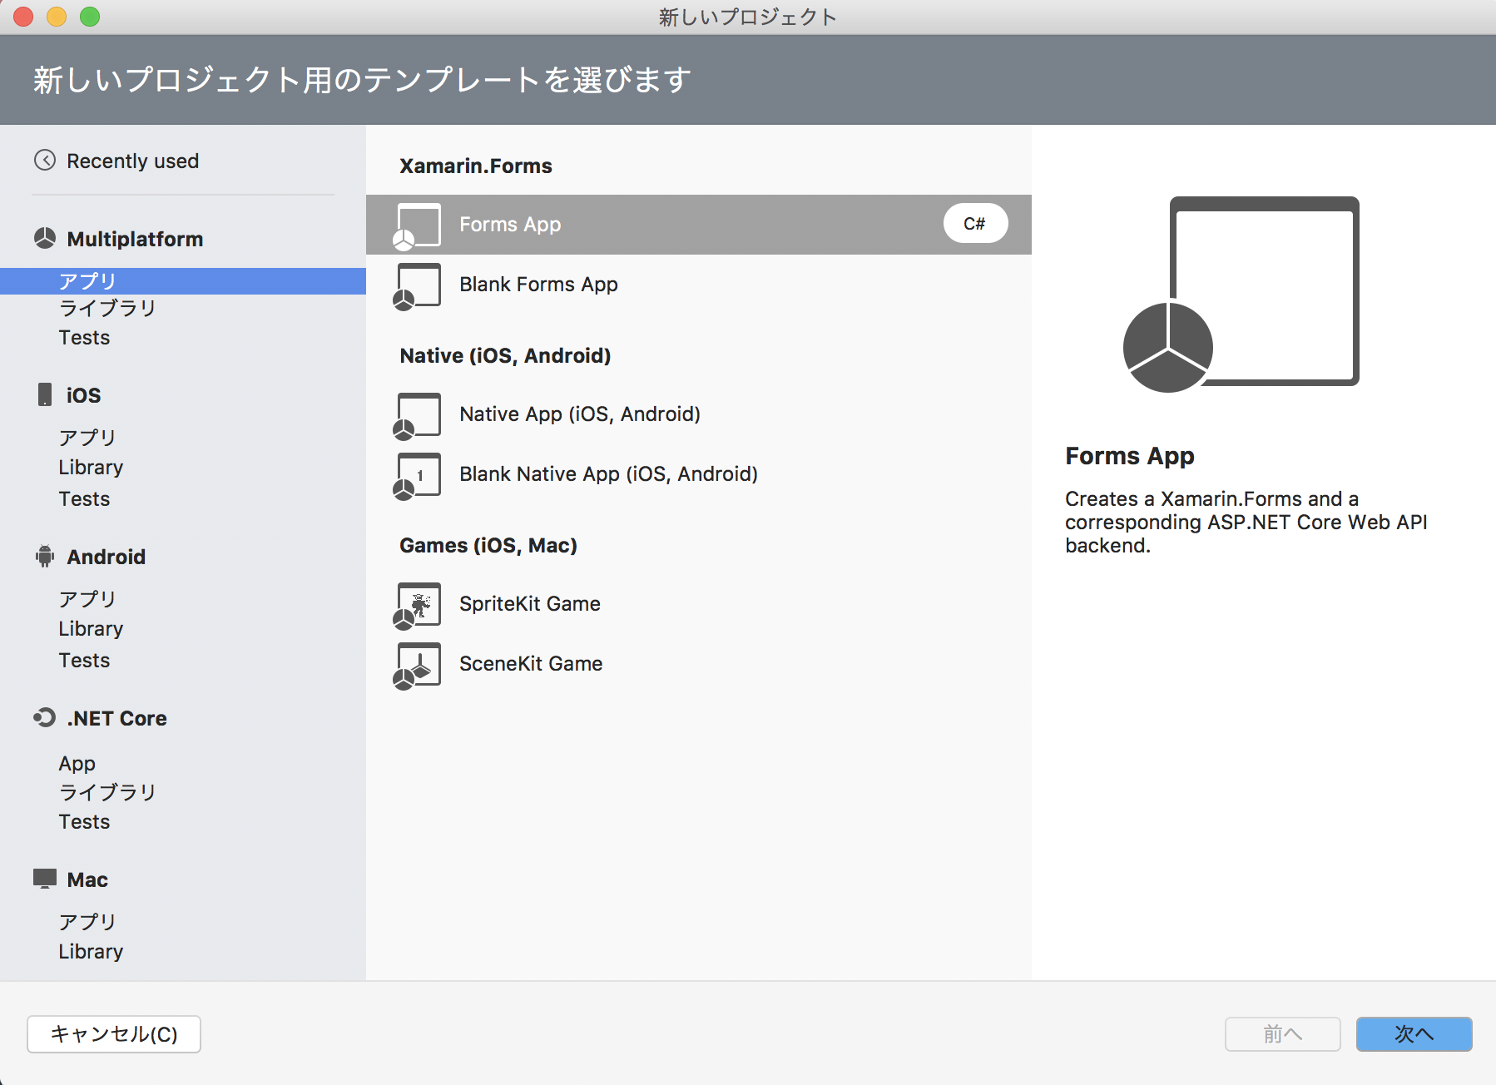Open the Recently used section
The width and height of the screenshot is (1496, 1085).
[x=132, y=161]
